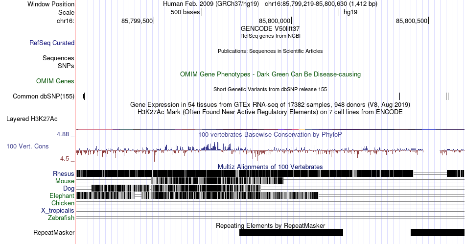The image size is (465, 244).
Task: Click Multiz Alignments of 100 Vertebrates title
Action: [x=270, y=167]
